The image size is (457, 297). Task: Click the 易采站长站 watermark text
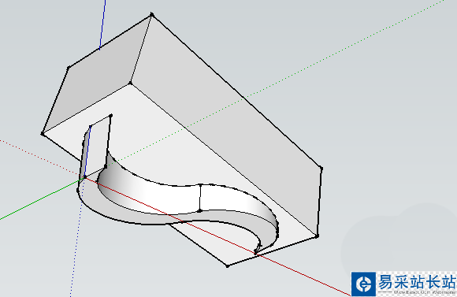[x=417, y=282]
